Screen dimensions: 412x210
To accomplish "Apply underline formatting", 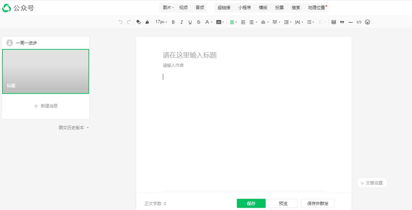I will pyautogui.click(x=190, y=22).
